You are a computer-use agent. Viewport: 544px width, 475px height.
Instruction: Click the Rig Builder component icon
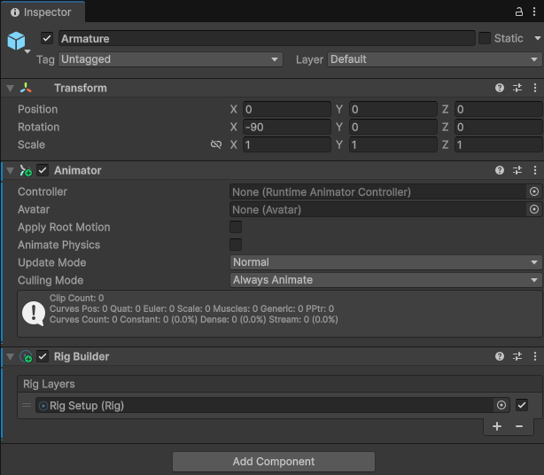(26, 356)
